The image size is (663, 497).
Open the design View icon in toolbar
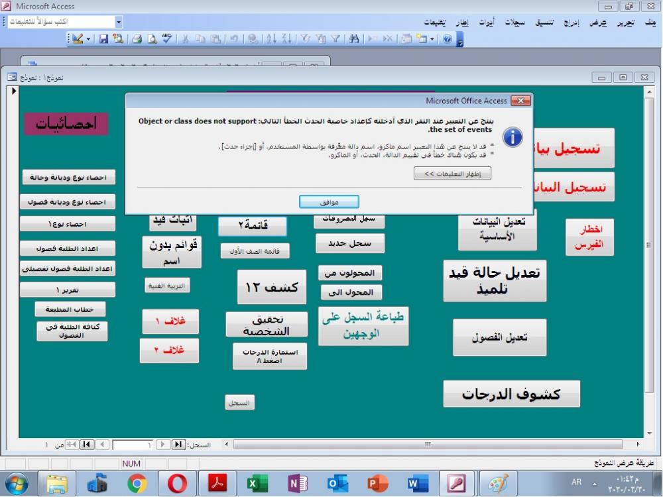pos(78,39)
